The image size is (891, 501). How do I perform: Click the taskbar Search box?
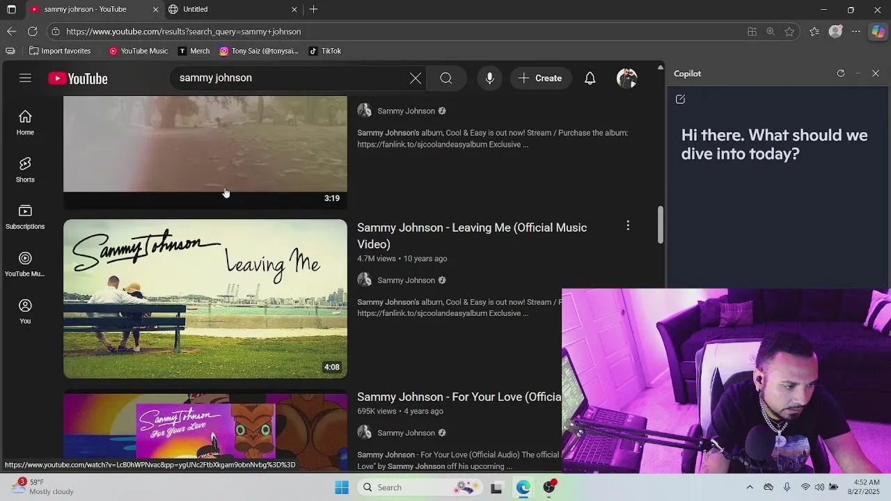point(419,487)
